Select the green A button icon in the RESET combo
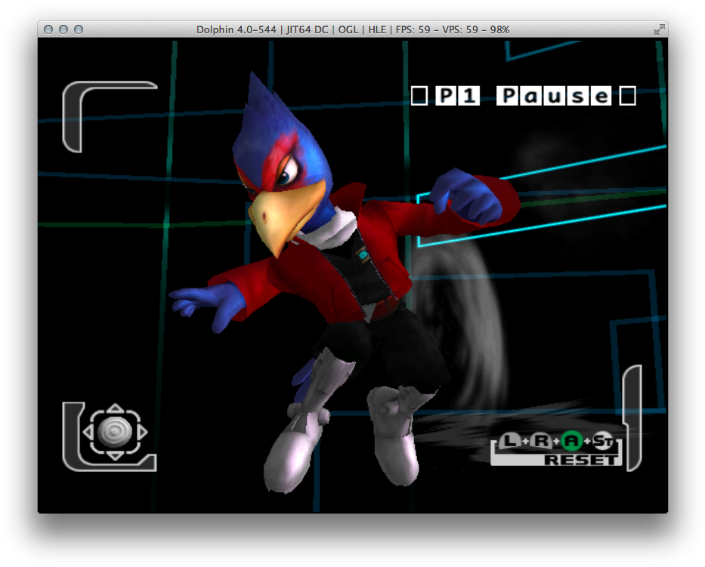This screenshot has width=705, height=567. (x=572, y=440)
